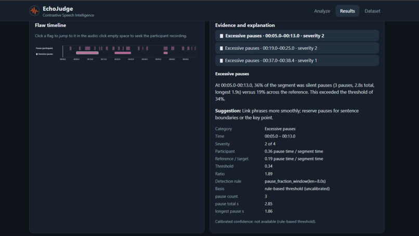The height and width of the screenshot is (236, 419).
Task: Select the Excessive pauses 00:19.0–00:25.0 evidence row
Action: point(297,48)
